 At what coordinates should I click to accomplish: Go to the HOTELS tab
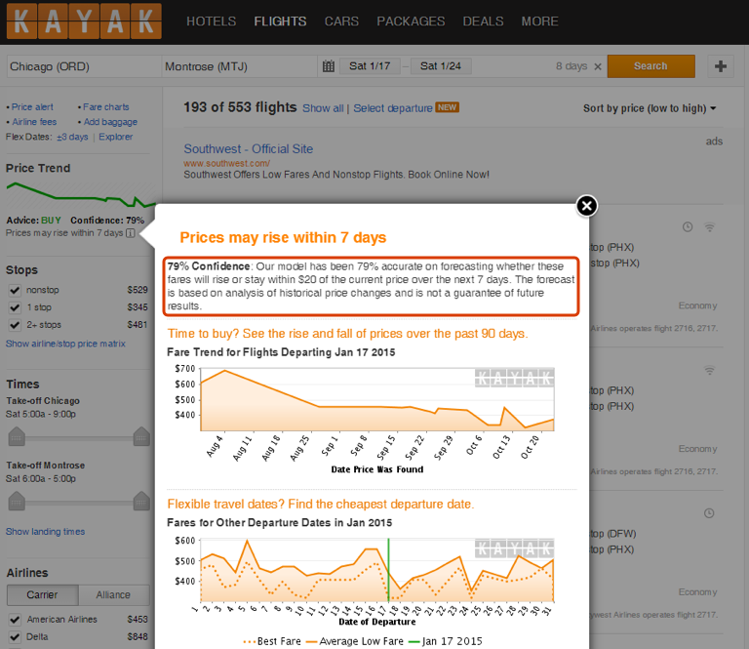[x=211, y=21]
